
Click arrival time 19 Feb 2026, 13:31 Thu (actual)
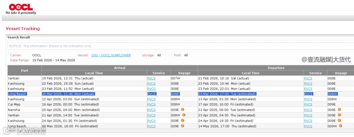pyautogui.click(x=68, y=78)
